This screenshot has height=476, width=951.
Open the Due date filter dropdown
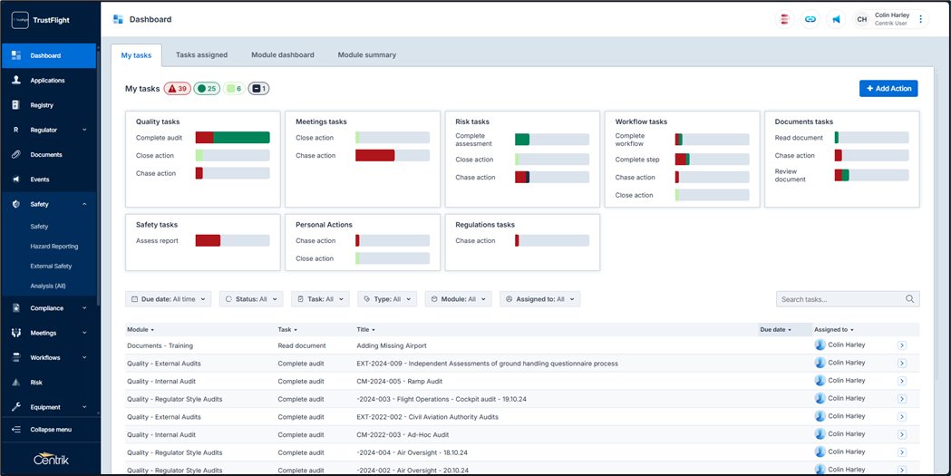(x=169, y=299)
